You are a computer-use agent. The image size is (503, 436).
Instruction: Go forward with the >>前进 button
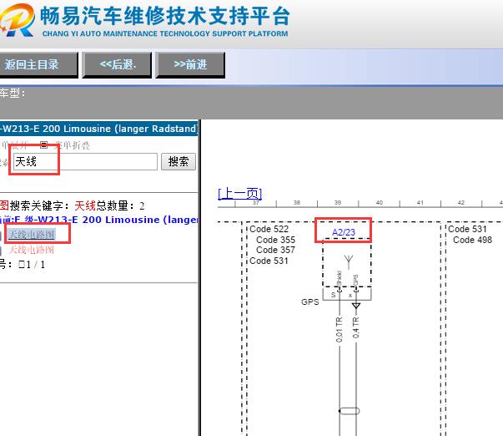click(x=190, y=65)
